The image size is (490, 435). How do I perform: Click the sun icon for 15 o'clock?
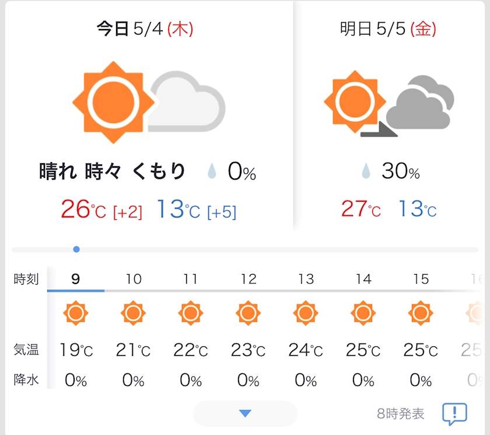(x=421, y=313)
